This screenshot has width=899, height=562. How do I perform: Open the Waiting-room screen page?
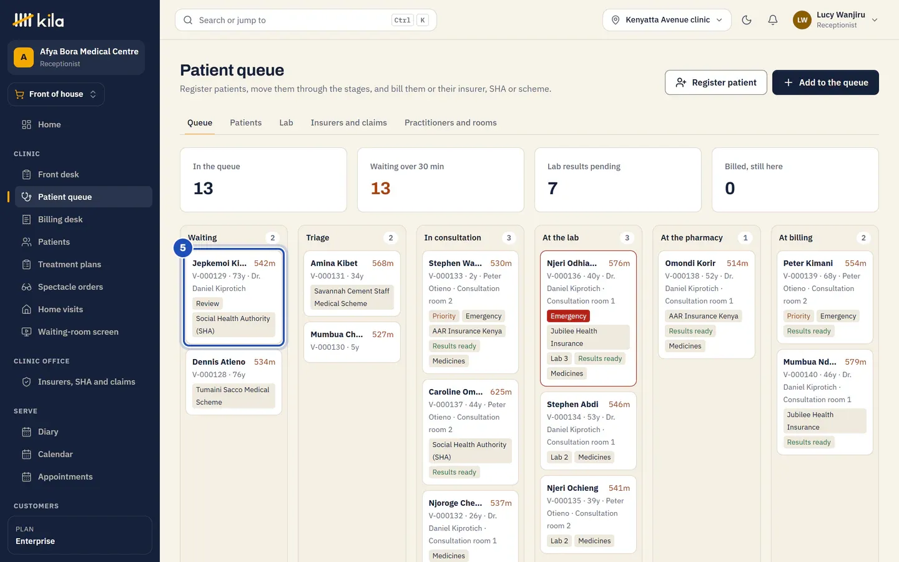click(x=84, y=332)
